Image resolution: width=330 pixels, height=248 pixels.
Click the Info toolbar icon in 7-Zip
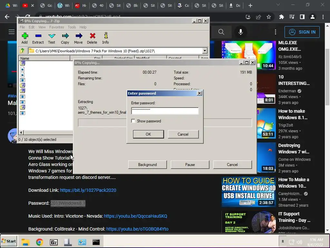click(x=105, y=38)
